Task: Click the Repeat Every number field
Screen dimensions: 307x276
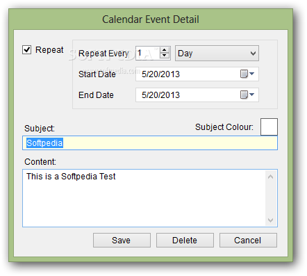Action: 148,54
